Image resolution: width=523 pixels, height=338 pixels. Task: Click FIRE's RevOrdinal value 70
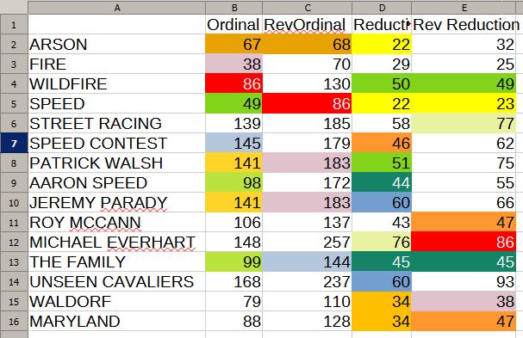[x=308, y=64]
